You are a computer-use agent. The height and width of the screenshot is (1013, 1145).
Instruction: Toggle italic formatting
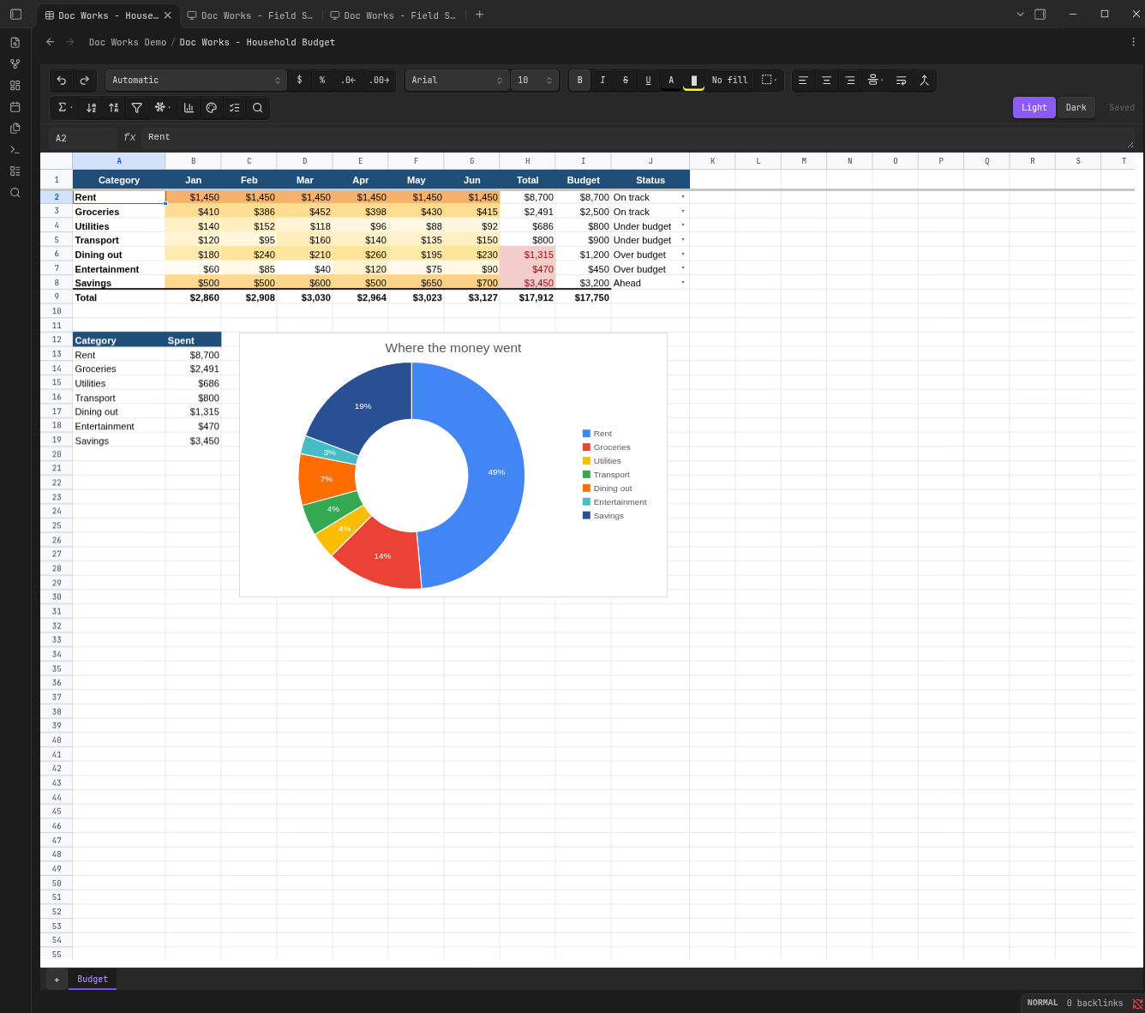[x=603, y=81]
